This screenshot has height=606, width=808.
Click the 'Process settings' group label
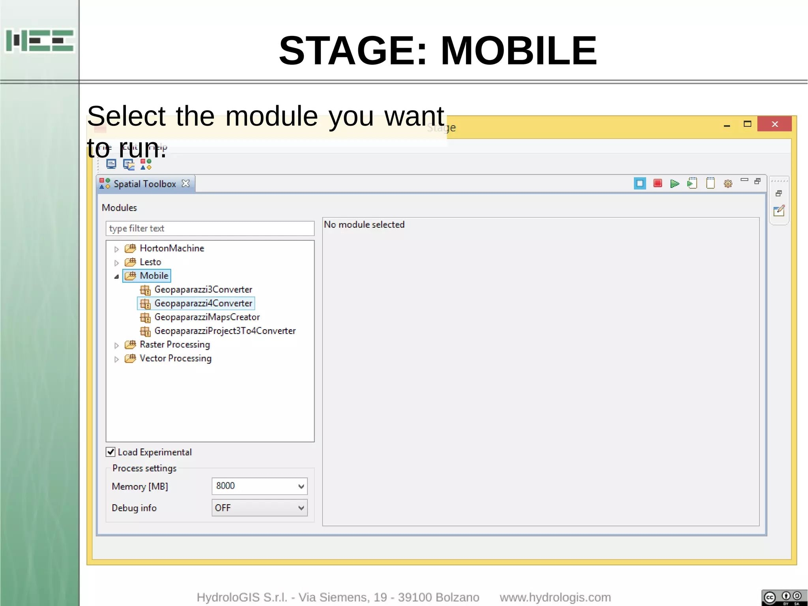[x=144, y=468]
